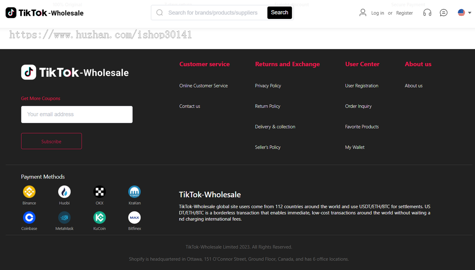This screenshot has width=475, height=270.
Task: Click the TikTok-Wholesale description heading
Action: 210,194
